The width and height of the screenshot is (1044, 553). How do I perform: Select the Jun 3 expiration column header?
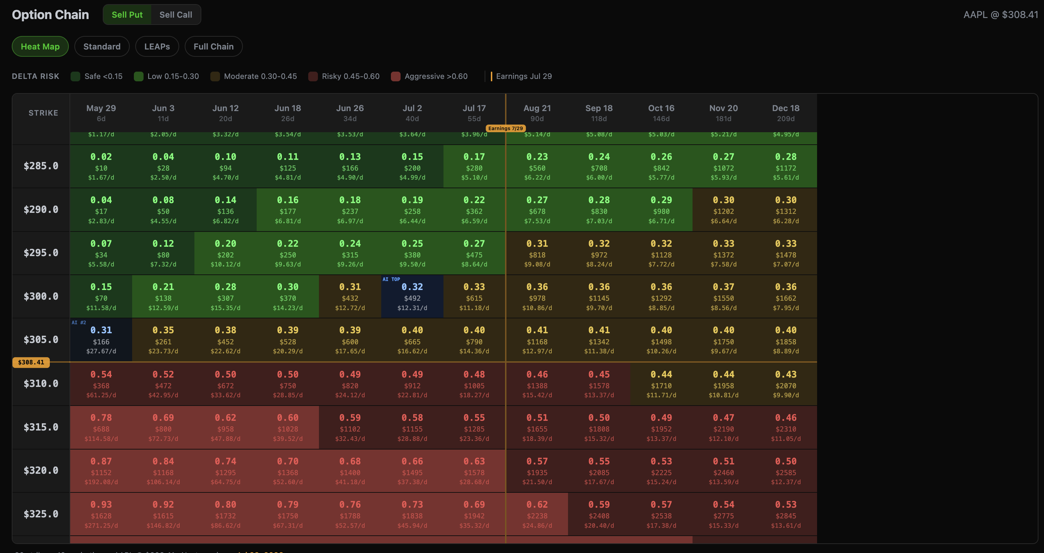pos(163,113)
